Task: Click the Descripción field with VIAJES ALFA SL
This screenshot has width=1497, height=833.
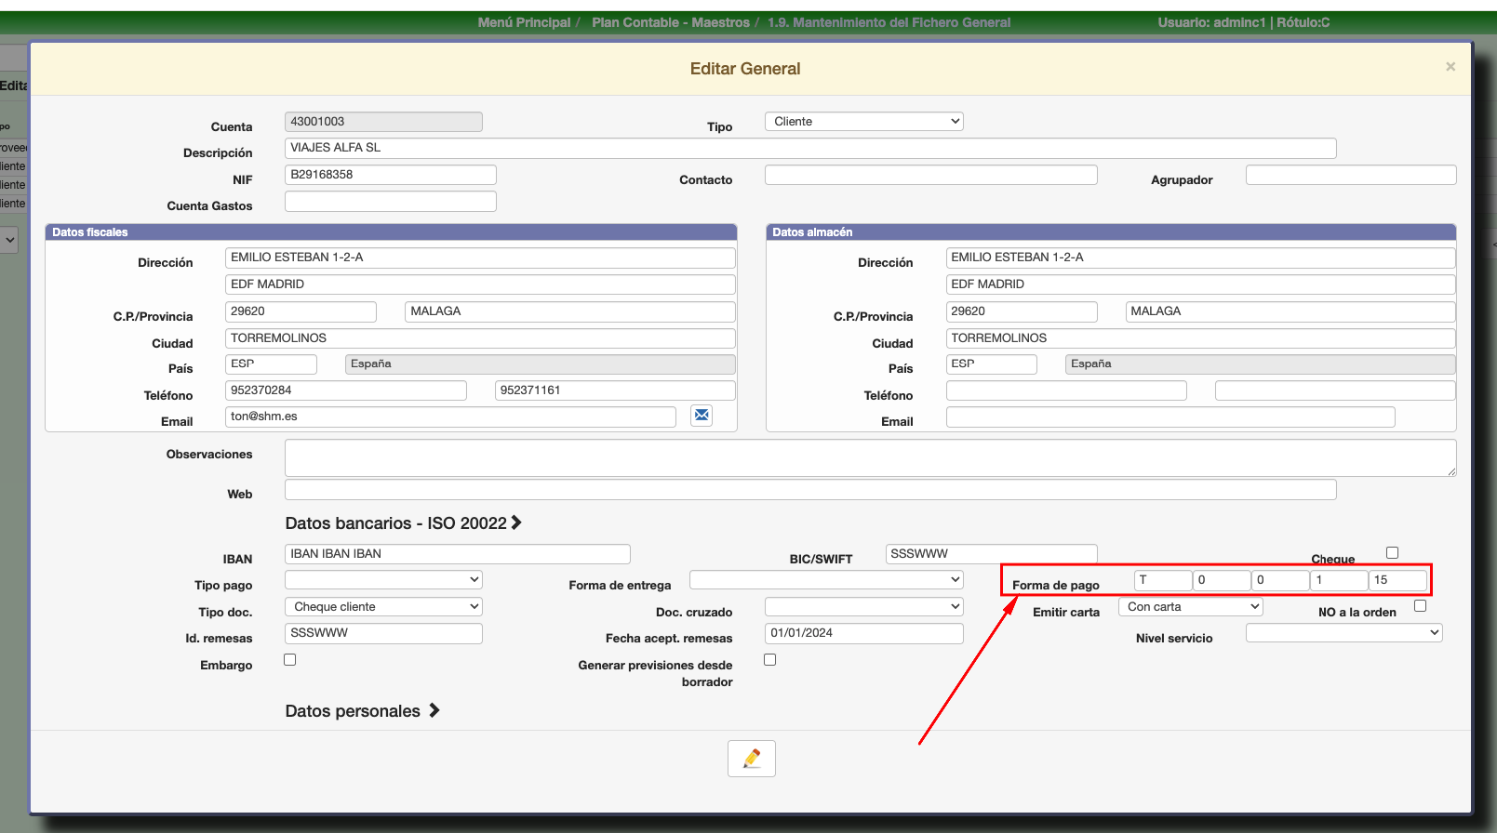Action: coord(809,148)
